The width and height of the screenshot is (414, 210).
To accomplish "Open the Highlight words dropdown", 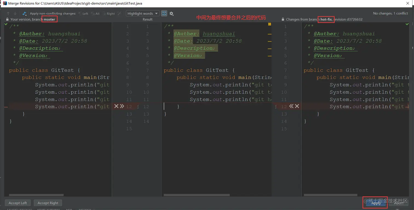I will (142, 13).
